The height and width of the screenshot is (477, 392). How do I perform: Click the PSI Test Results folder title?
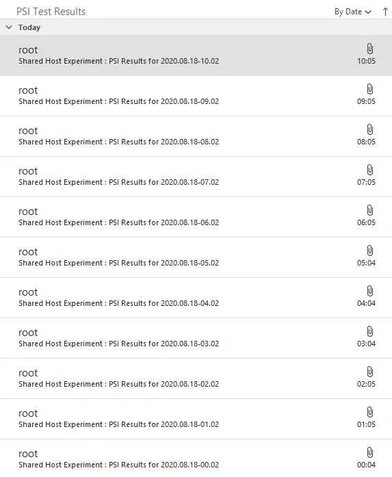(51, 12)
